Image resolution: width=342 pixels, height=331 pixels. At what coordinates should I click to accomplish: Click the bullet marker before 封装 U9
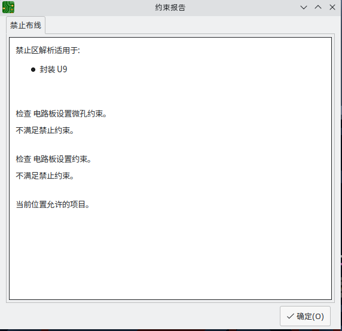[33, 69]
